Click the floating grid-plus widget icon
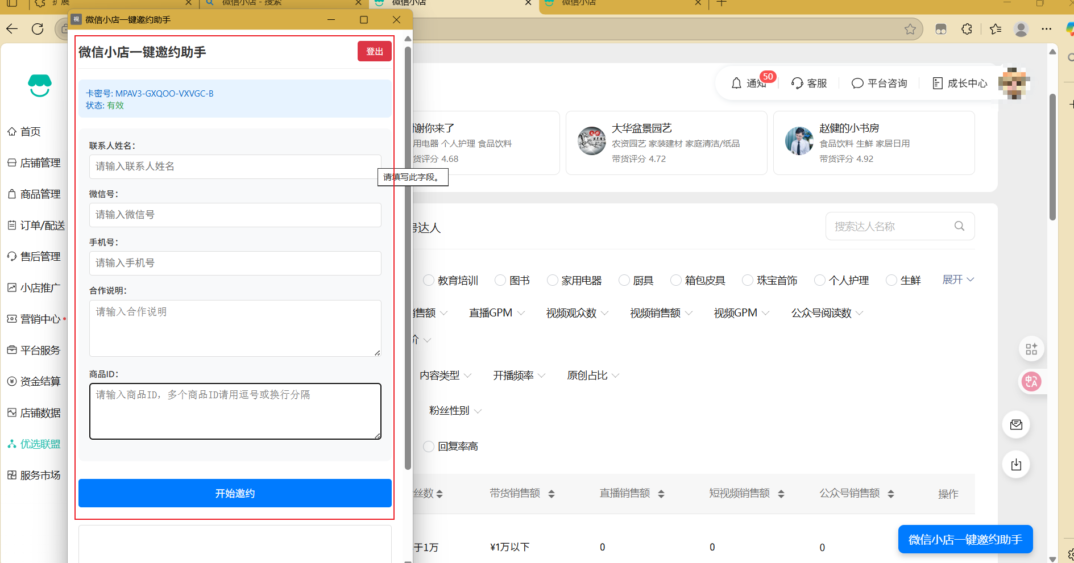This screenshot has width=1074, height=563. coord(1031,349)
